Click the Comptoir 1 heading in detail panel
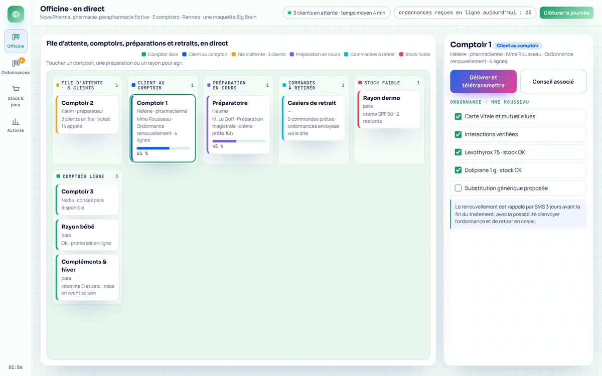Screen dimensions: 602x376 pos(471,45)
